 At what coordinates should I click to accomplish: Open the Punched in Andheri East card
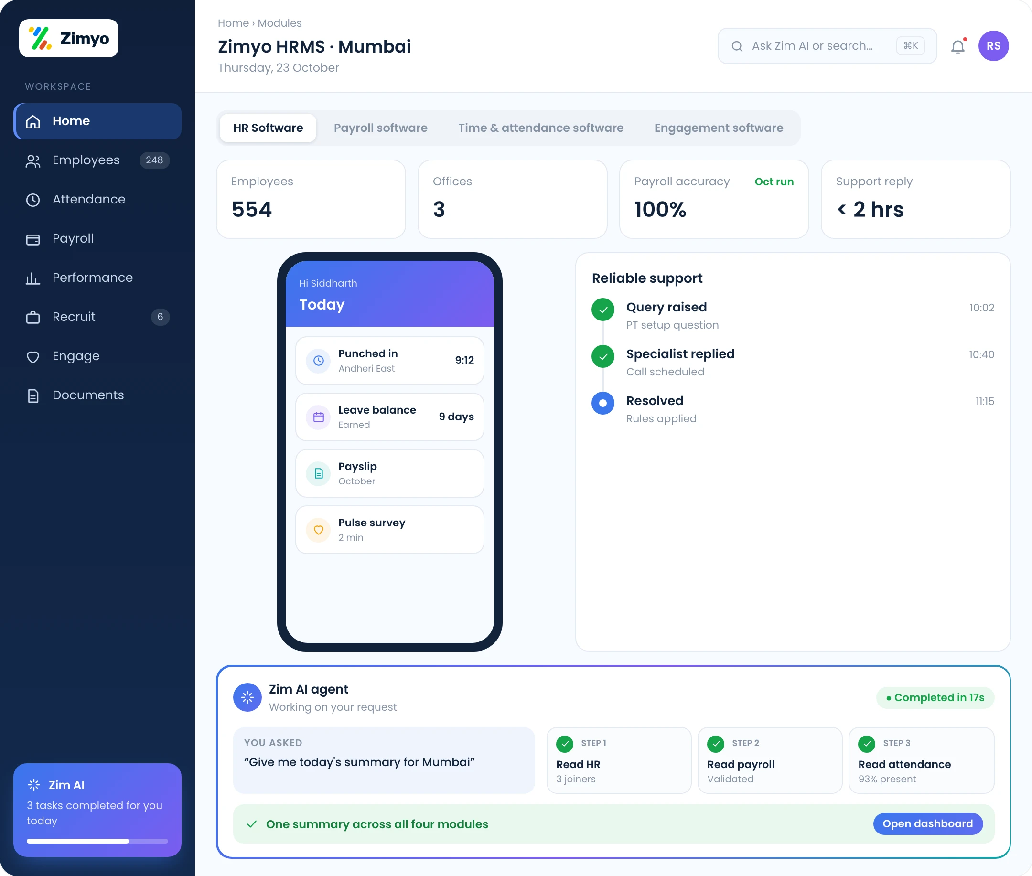coord(390,361)
